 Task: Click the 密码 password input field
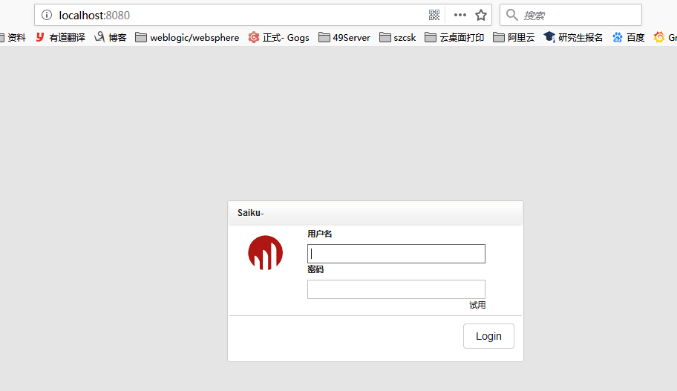396,289
